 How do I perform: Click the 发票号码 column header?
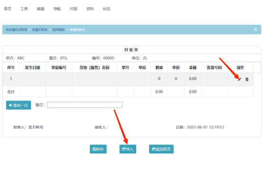pos(214,68)
